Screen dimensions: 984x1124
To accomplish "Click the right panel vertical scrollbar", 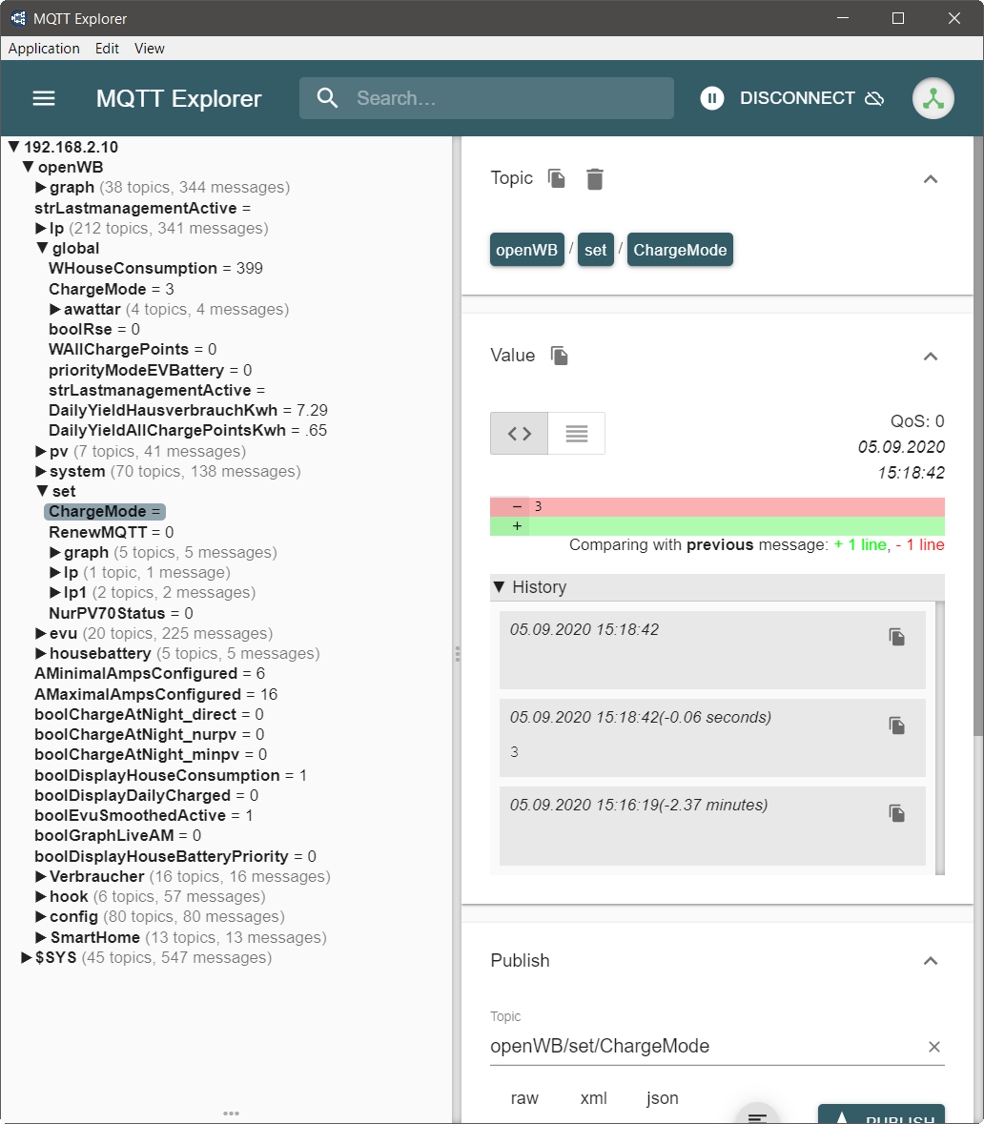I will (978, 438).
